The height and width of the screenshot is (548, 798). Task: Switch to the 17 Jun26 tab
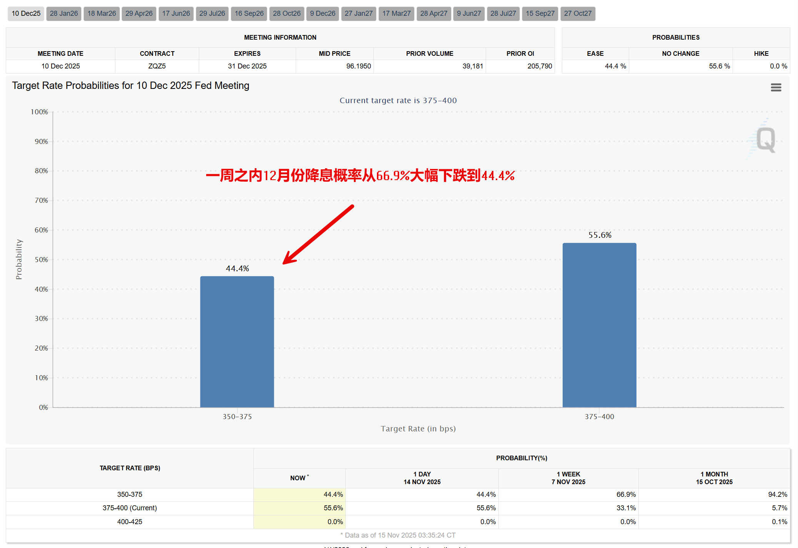[x=176, y=13]
